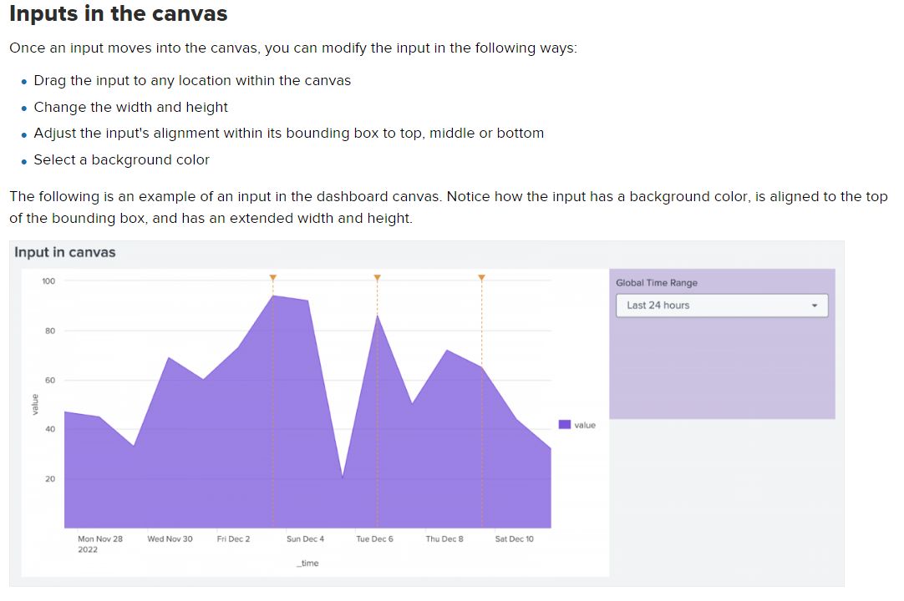Select the empty purple input background area

(x=722, y=371)
